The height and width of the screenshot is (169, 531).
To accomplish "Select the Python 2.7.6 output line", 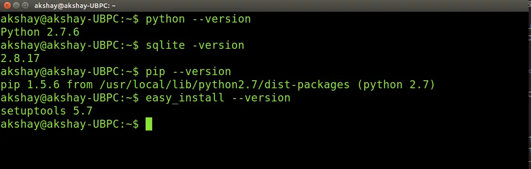I will [x=40, y=32].
